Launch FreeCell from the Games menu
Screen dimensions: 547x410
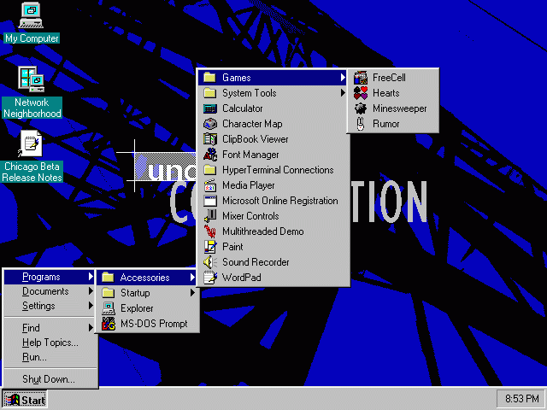(x=393, y=78)
